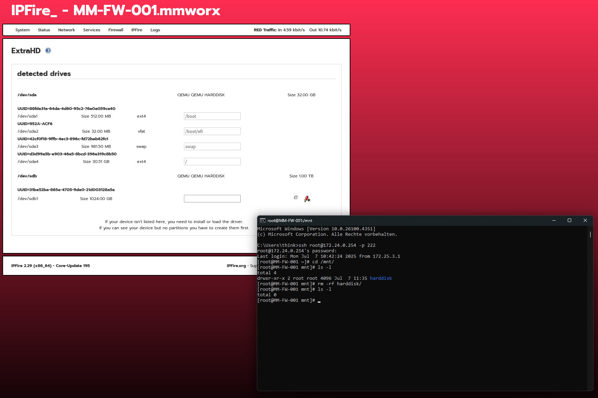The height and width of the screenshot is (398, 598).
Task: Click the ssh root@172.24.0.254 command line
Action: [316, 245]
